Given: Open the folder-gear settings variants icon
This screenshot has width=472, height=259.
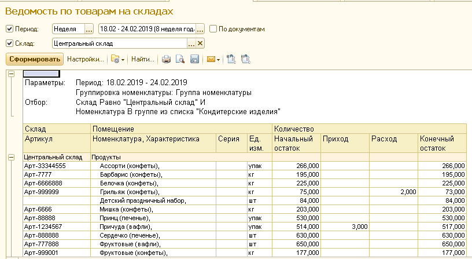Looking at the screenshot, I should (115, 59).
